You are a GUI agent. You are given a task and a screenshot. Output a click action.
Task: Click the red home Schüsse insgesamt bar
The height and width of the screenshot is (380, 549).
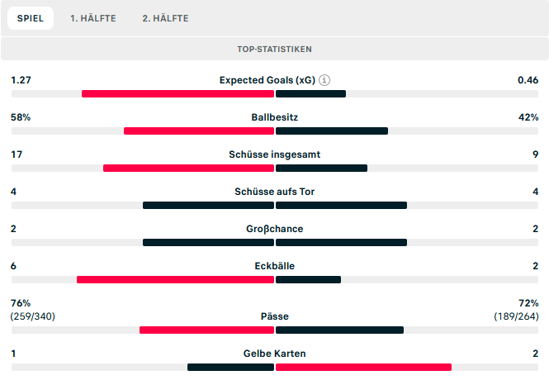[188, 168]
